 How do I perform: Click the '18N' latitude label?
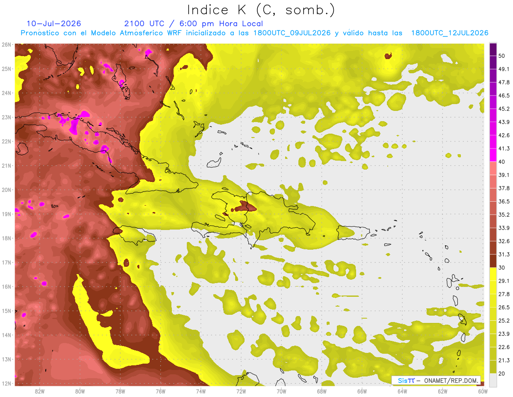[x=6, y=238]
